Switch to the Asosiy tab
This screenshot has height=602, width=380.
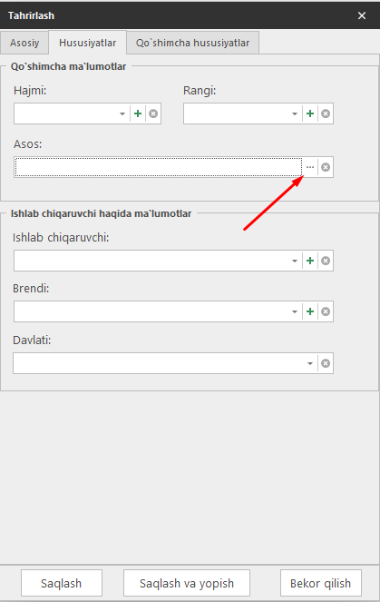(x=24, y=43)
